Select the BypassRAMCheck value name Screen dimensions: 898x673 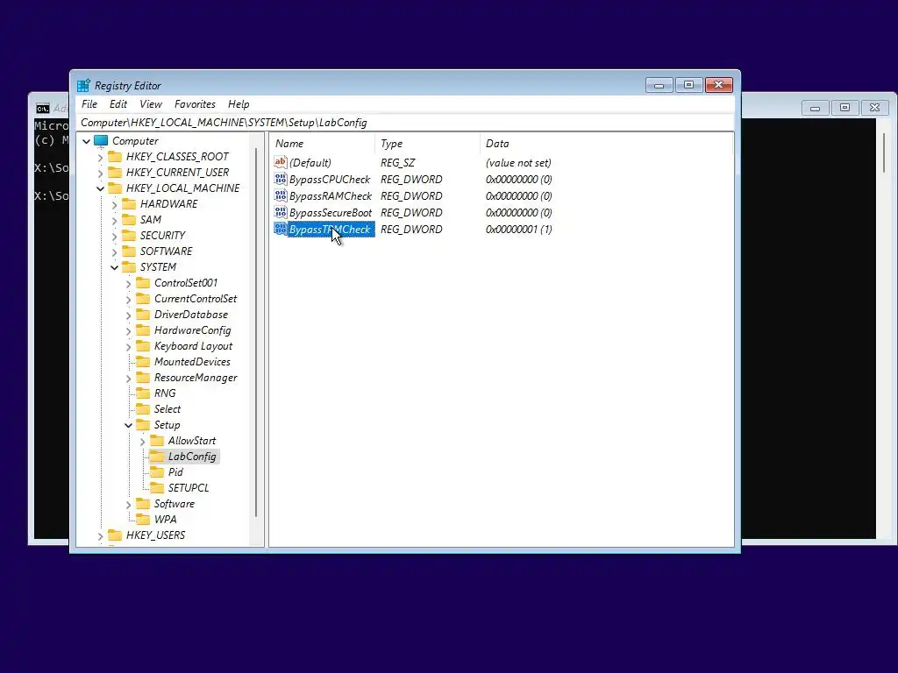point(331,195)
